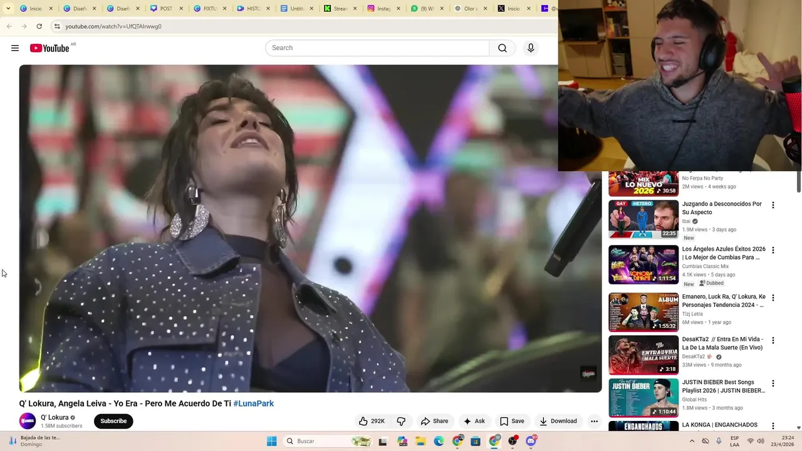Go back with browser back arrow
The height and width of the screenshot is (451, 802).
point(9,26)
